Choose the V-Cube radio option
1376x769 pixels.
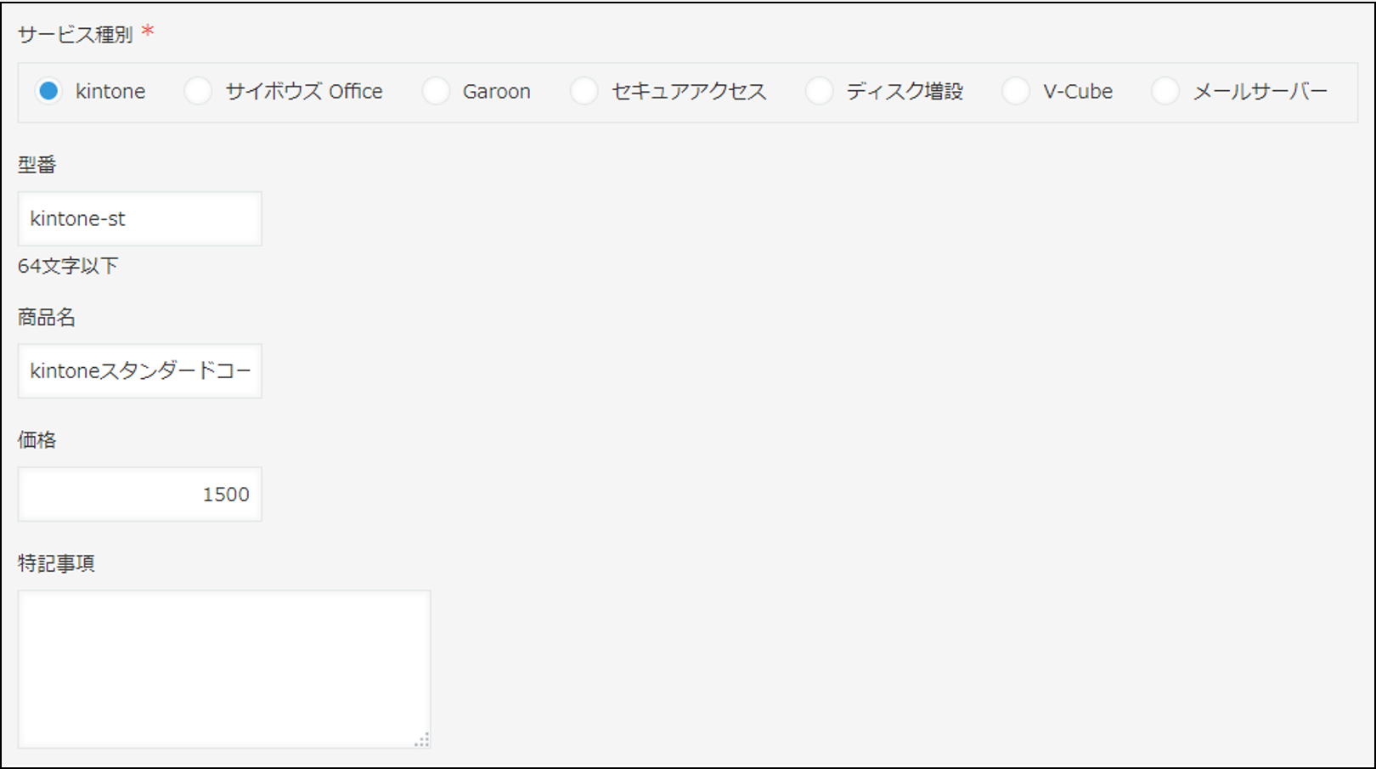tap(1016, 91)
